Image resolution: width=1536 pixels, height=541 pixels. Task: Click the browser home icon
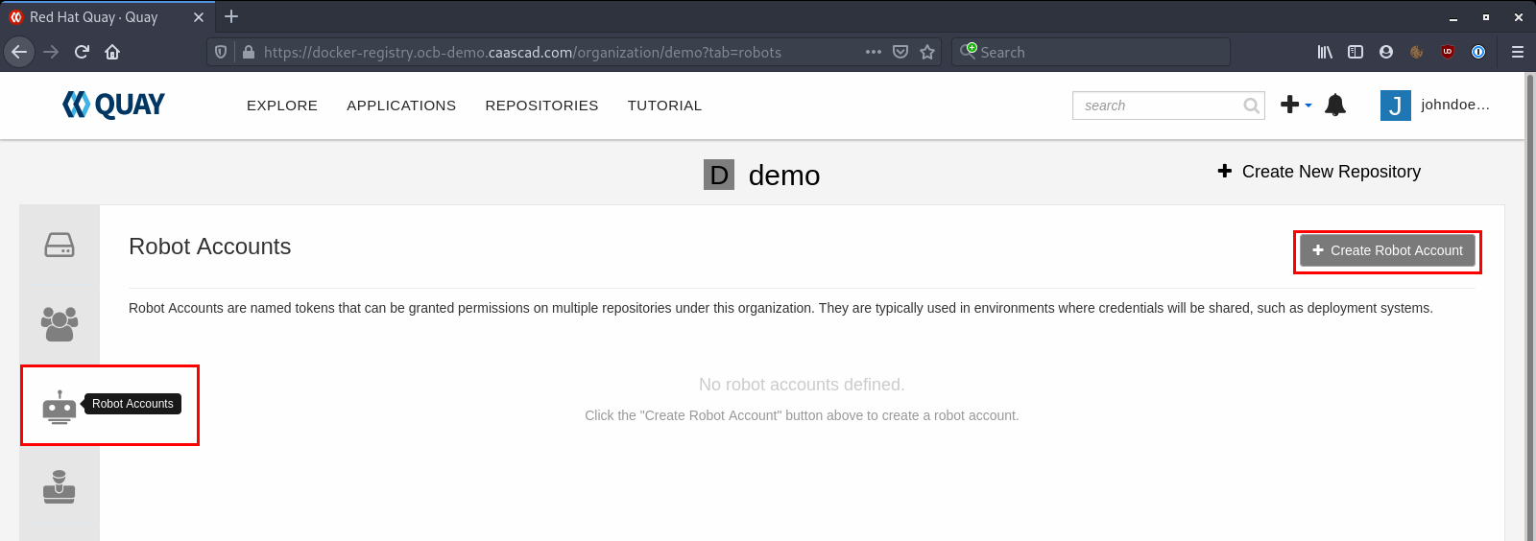(112, 52)
